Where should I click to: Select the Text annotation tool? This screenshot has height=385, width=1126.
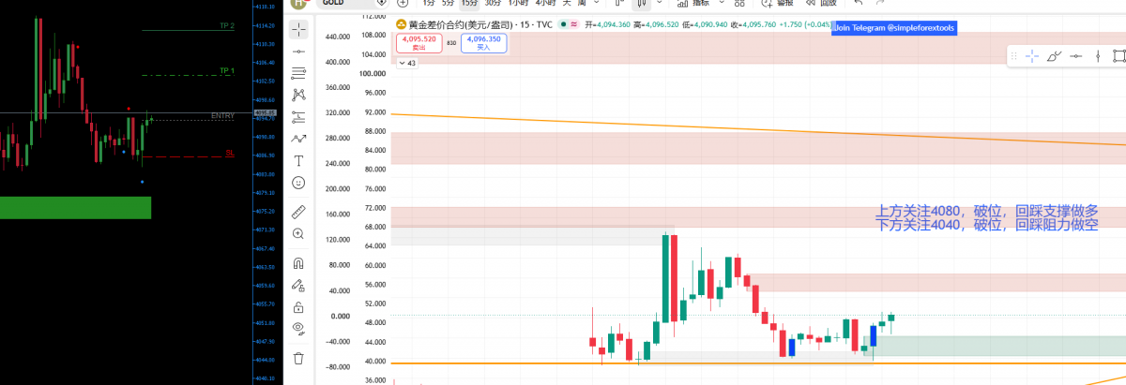tap(298, 161)
